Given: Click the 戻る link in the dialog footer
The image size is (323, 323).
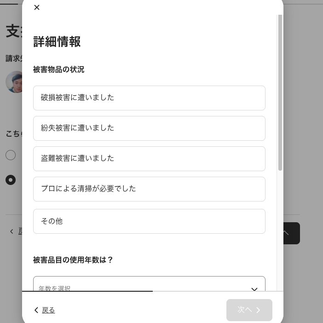Looking at the screenshot, I should pyautogui.click(x=48, y=311).
